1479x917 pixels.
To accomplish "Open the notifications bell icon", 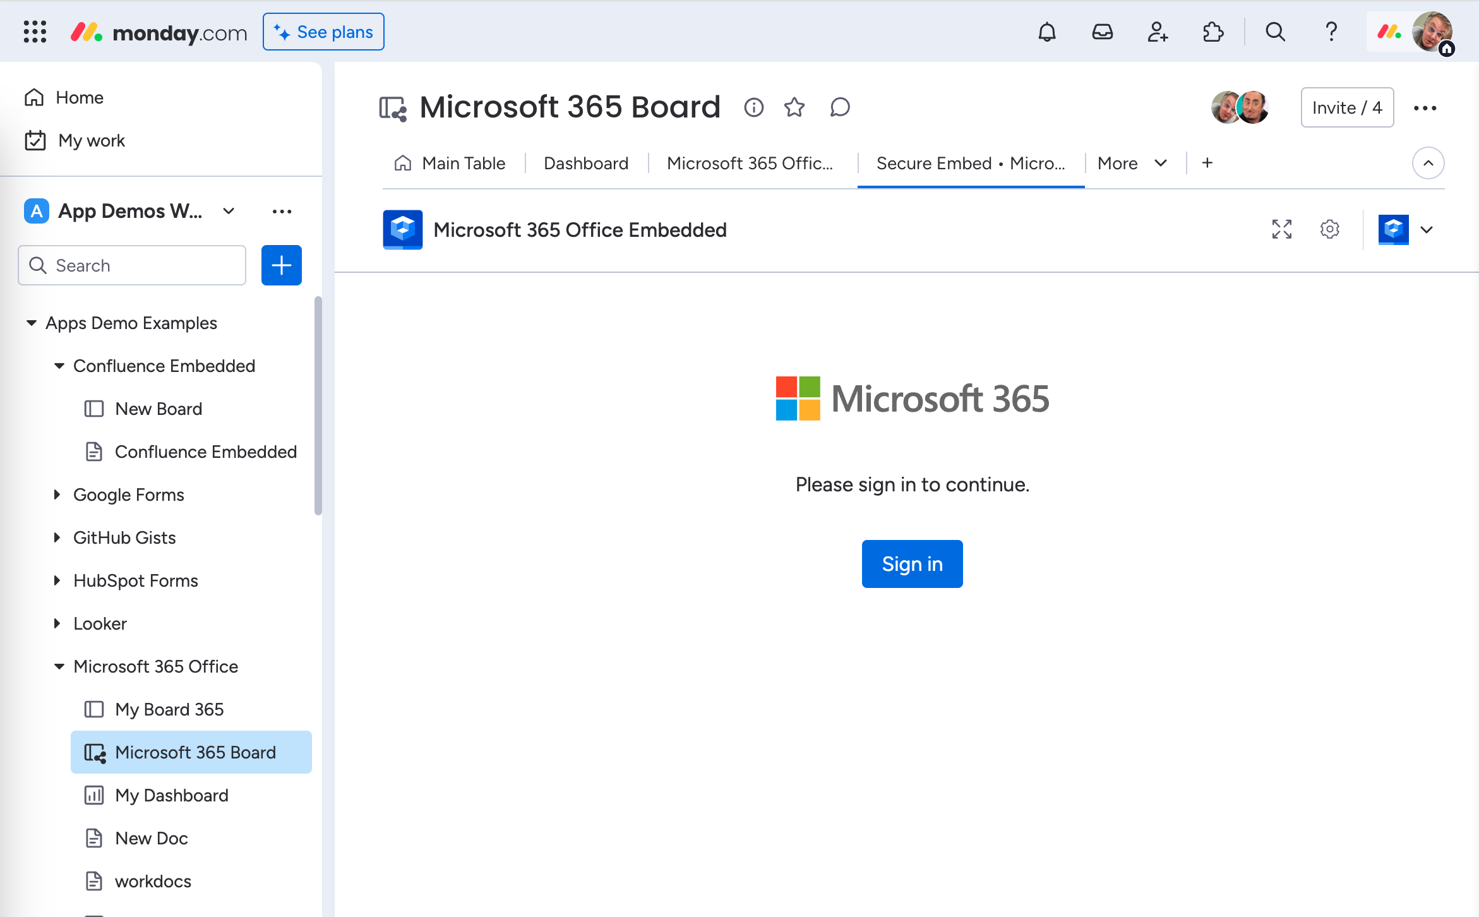I will click(1046, 31).
